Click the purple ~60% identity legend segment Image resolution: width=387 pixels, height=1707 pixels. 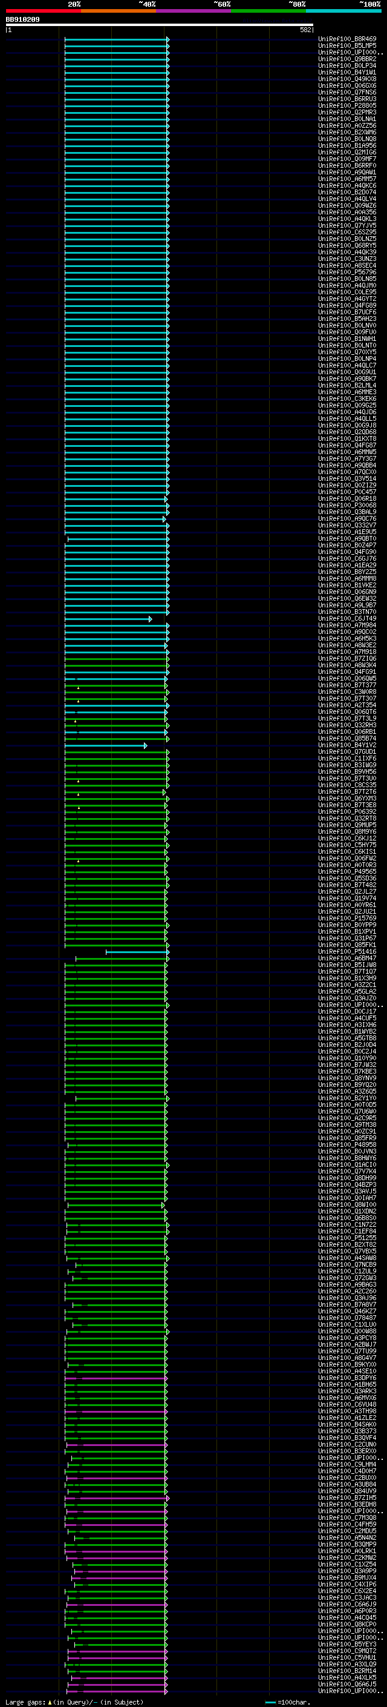pos(194,11)
